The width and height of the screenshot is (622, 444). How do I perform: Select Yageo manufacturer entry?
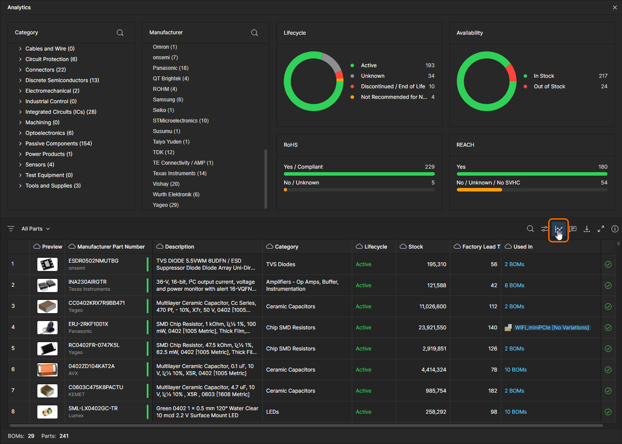tap(166, 205)
